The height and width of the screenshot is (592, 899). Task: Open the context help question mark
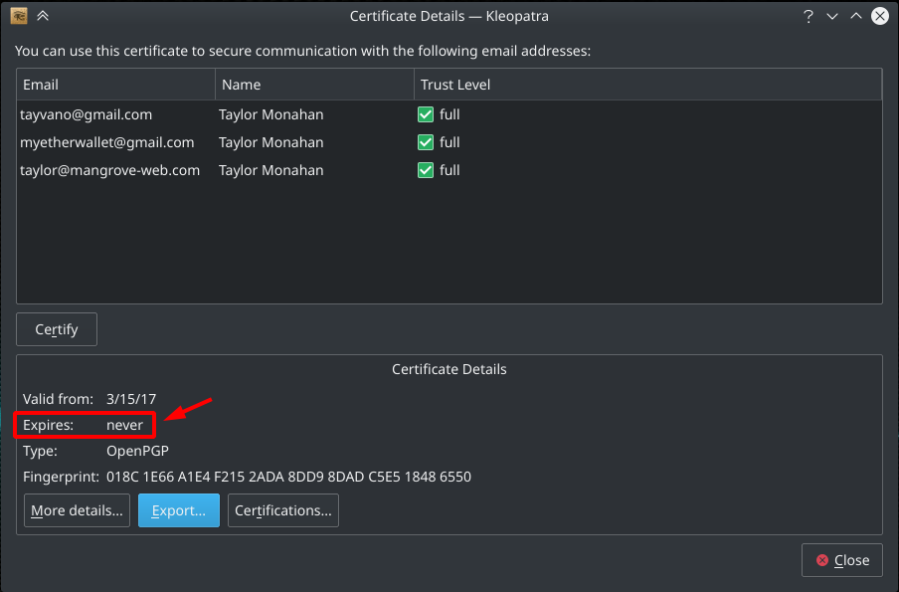[809, 16]
